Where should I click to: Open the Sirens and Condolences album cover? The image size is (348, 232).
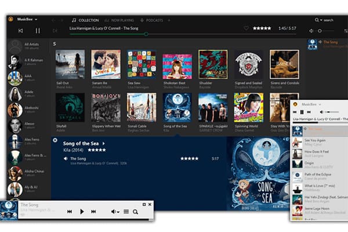pyautogui.click(x=284, y=64)
